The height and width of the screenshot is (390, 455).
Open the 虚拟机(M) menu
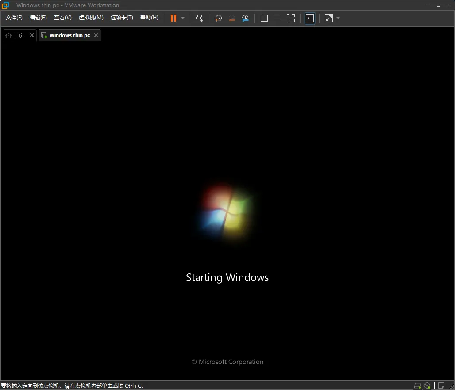point(91,18)
